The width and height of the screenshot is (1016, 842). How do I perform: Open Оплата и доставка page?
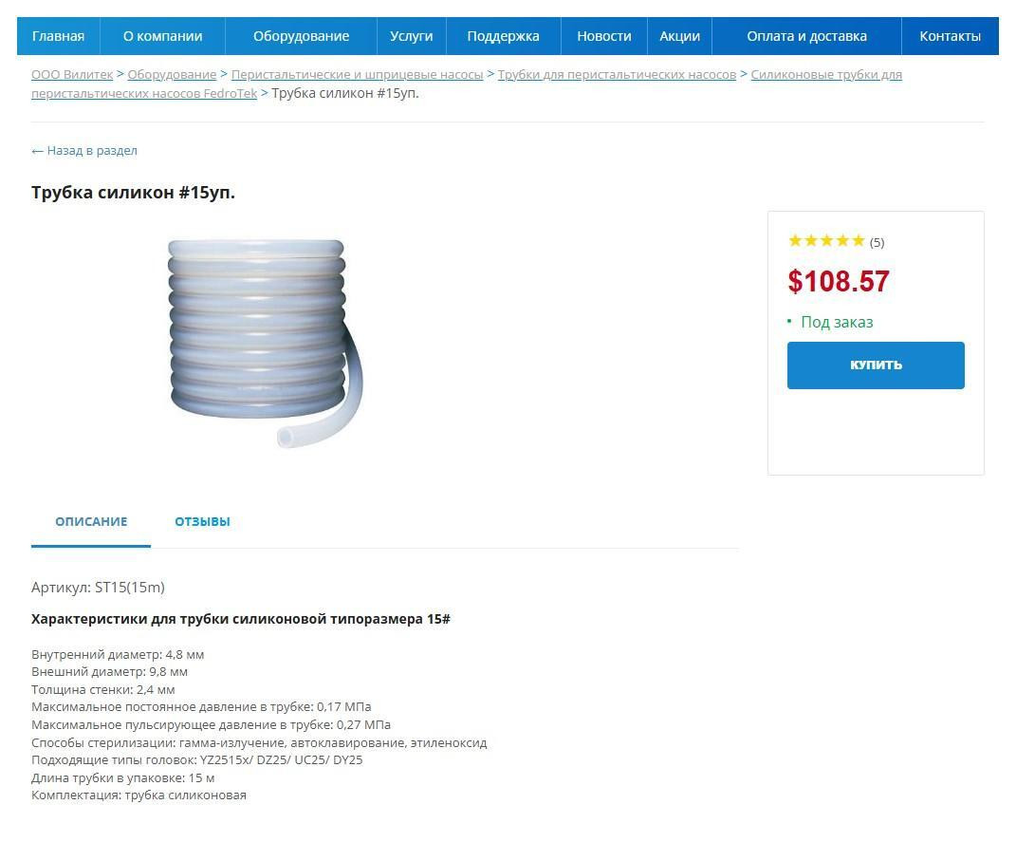[806, 36]
